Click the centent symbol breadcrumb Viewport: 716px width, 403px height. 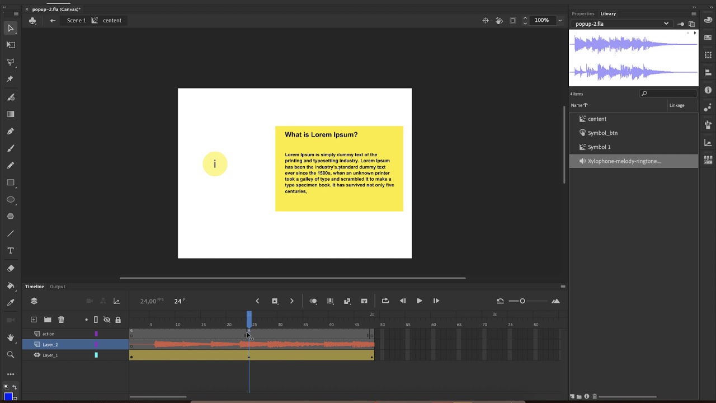coord(112,21)
